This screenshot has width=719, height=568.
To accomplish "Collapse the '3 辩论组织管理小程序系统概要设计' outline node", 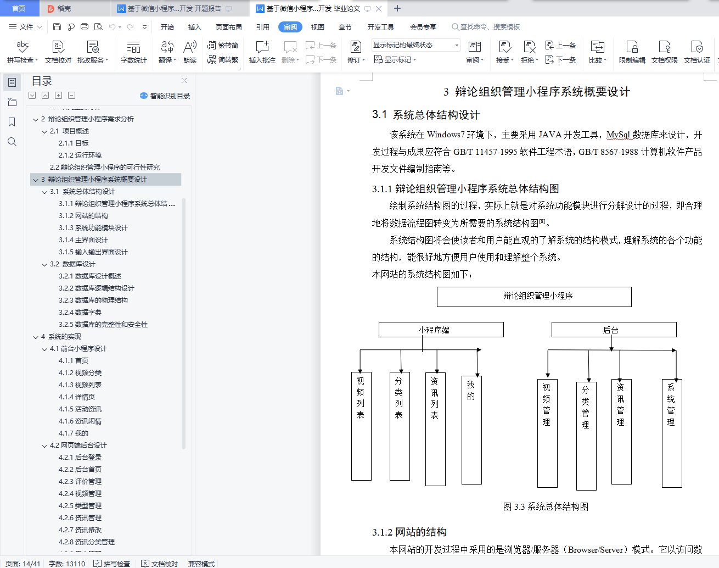I will click(x=36, y=180).
